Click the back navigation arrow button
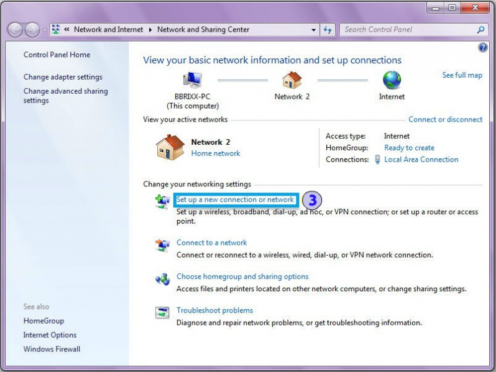Image resolution: width=496 pixels, height=372 pixels. pos(16,30)
